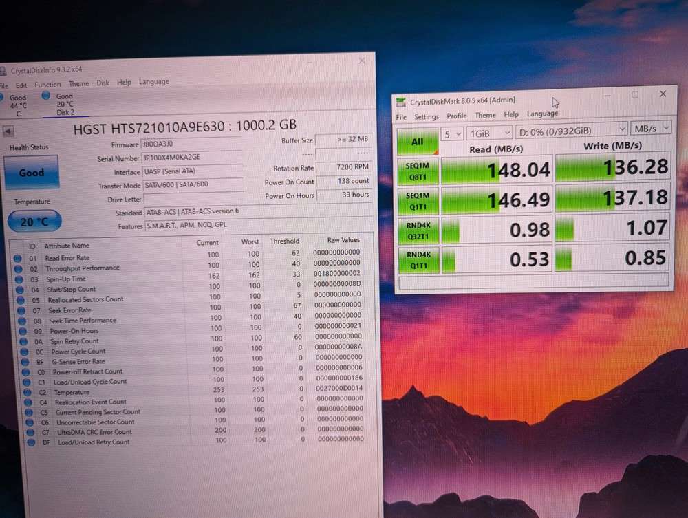
Task: Click the Power-On Hours status icon
Action: (x=23, y=332)
